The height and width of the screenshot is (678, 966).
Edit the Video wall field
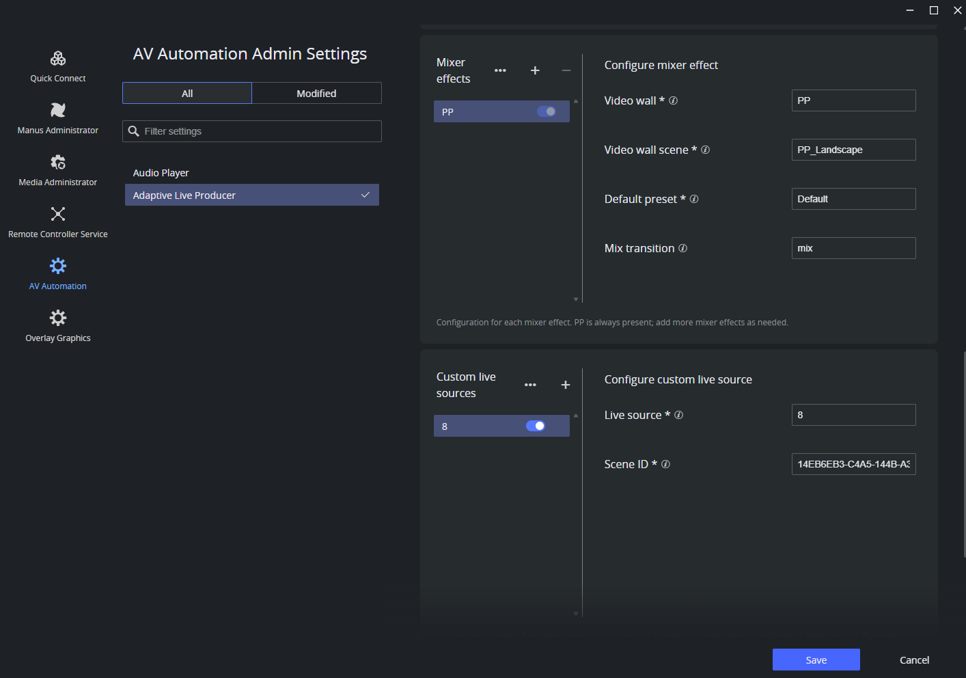[x=853, y=100]
